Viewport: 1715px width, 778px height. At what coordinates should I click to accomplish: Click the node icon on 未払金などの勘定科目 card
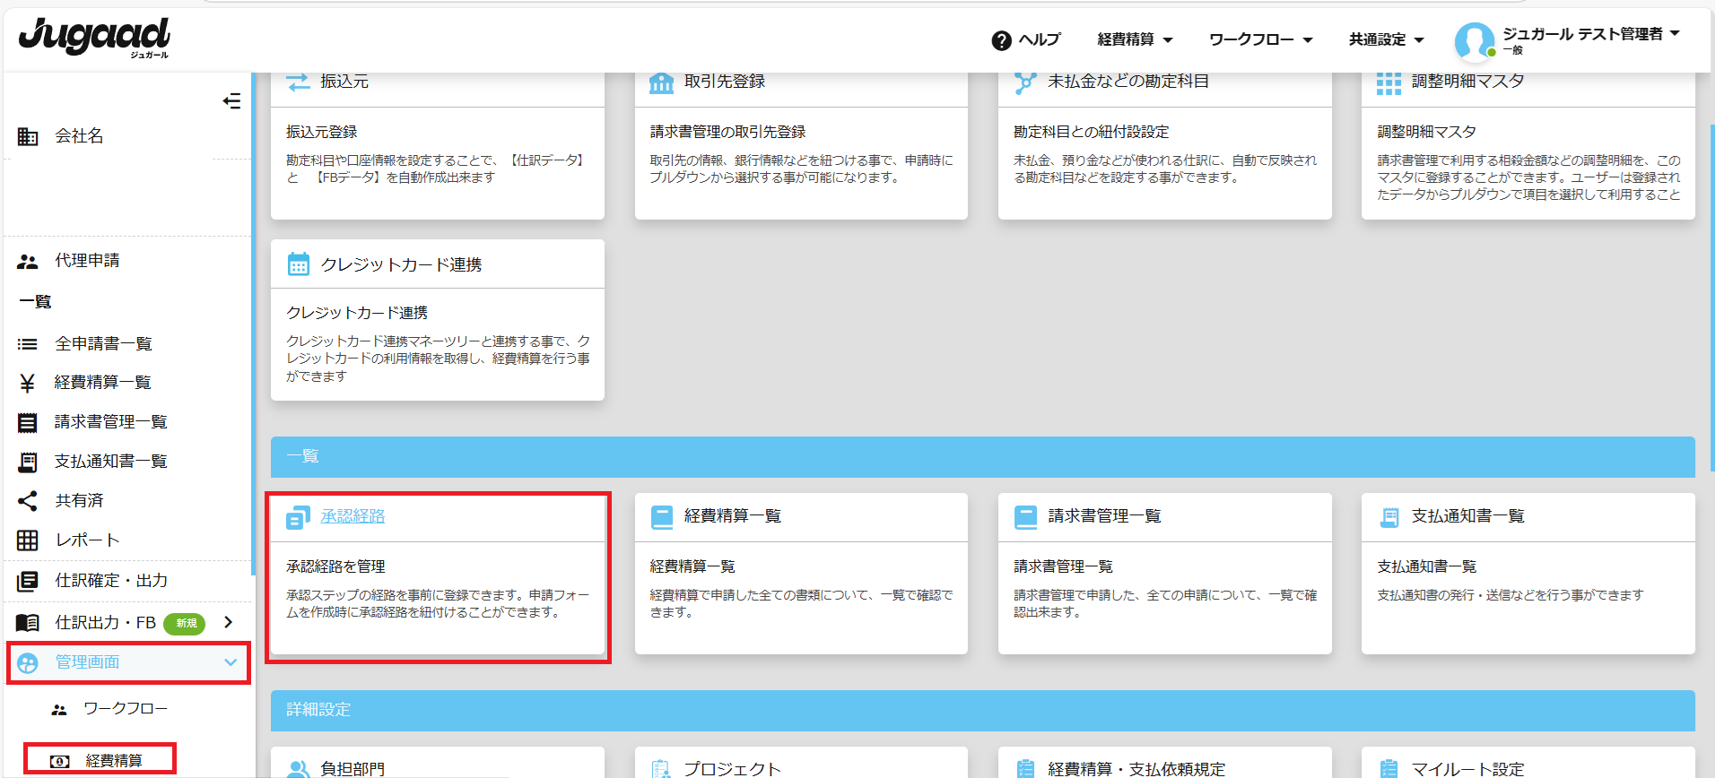(1025, 82)
